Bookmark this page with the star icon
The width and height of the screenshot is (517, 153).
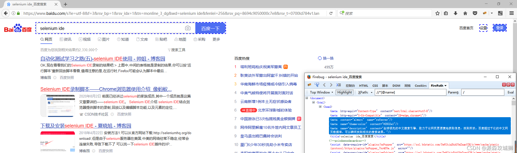click(438, 13)
